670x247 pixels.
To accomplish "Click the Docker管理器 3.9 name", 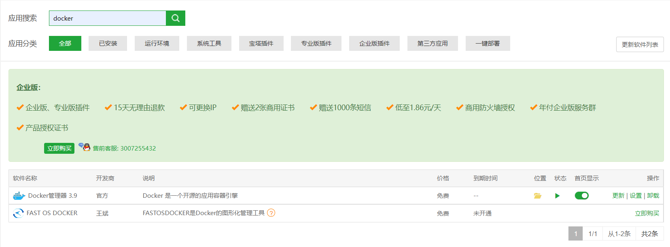I will pyautogui.click(x=53, y=196).
